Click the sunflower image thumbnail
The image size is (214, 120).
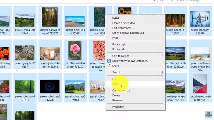click(125, 11)
